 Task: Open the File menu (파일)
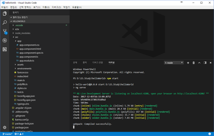(5, 7)
